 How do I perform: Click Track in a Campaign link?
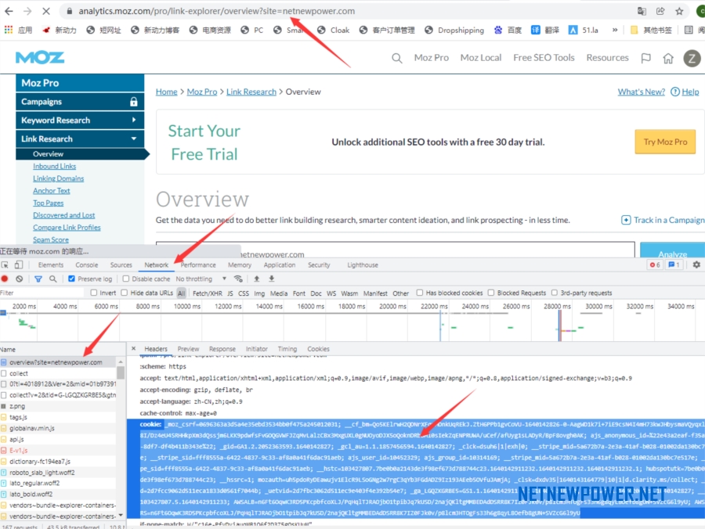point(663,220)
